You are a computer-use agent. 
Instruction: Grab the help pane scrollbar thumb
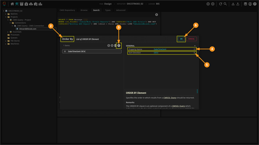point(197,91)
